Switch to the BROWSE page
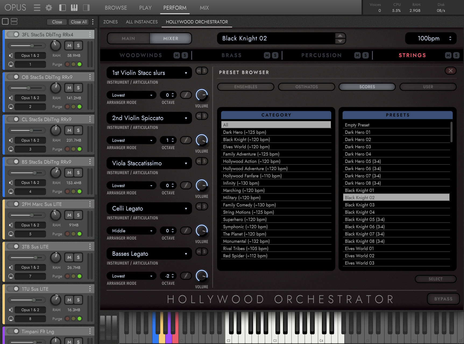The image size is (464, 344). click(x=116, y=8)
